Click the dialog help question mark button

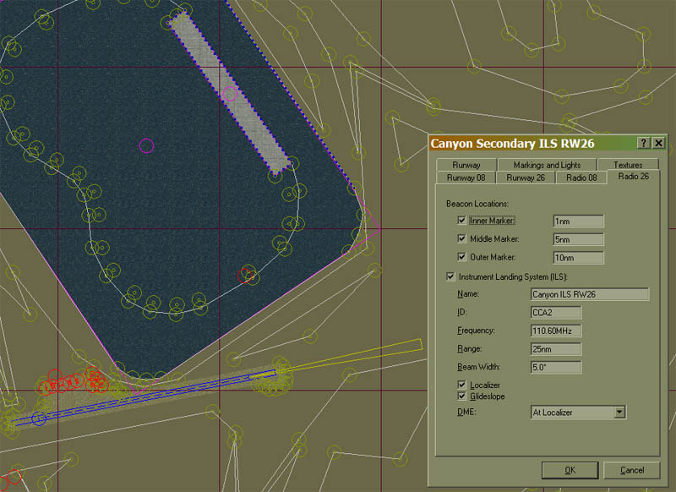tap(644, 143)
